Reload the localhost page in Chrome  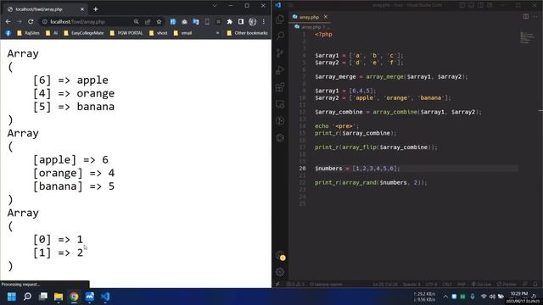[x=31, y=21]
